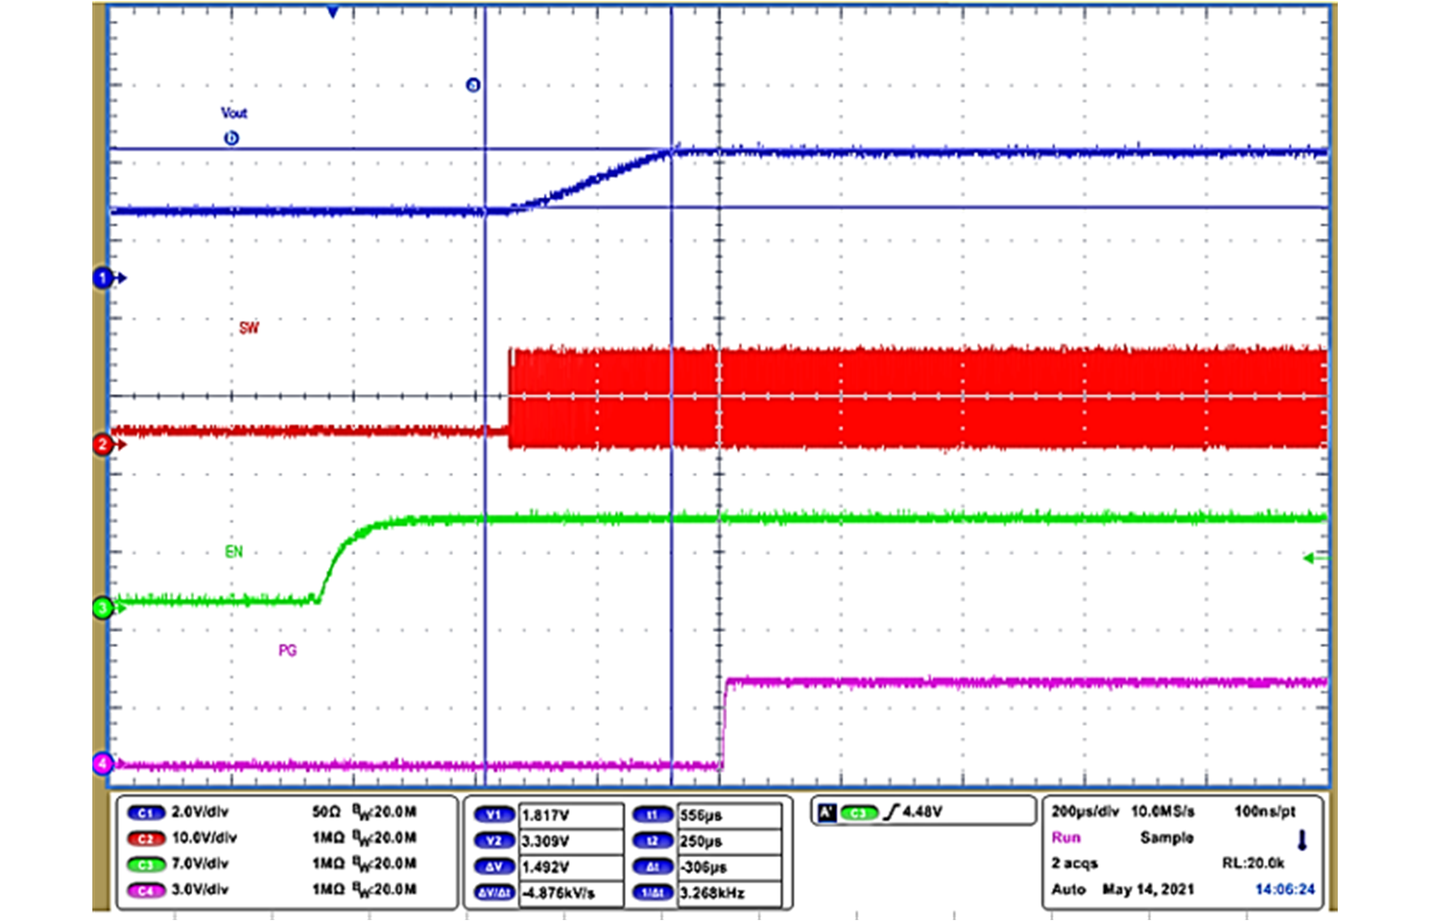Select the channel 1 ground marker
The width and height of the screenshot is (1430, 921).
pyautogui.click(x=103, y=275)
